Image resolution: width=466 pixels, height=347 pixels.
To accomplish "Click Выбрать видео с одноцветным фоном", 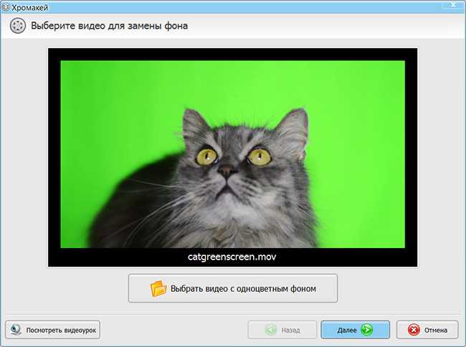I will pyautogui.click(x=233, y=288).
